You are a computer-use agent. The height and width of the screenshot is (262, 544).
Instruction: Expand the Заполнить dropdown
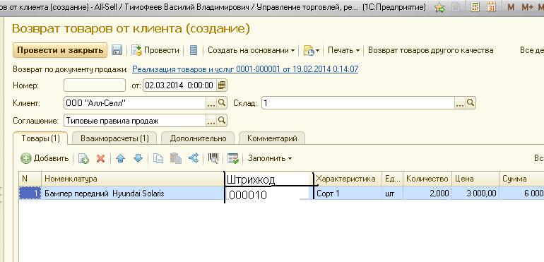pyautogui.click(x=270, y=159)
